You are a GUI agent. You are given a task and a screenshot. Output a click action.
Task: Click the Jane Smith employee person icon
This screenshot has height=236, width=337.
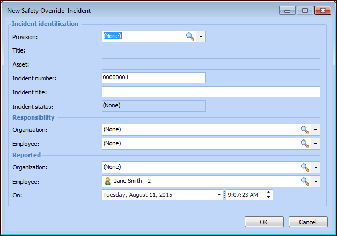pyautogui.click(x=107, y=181)
